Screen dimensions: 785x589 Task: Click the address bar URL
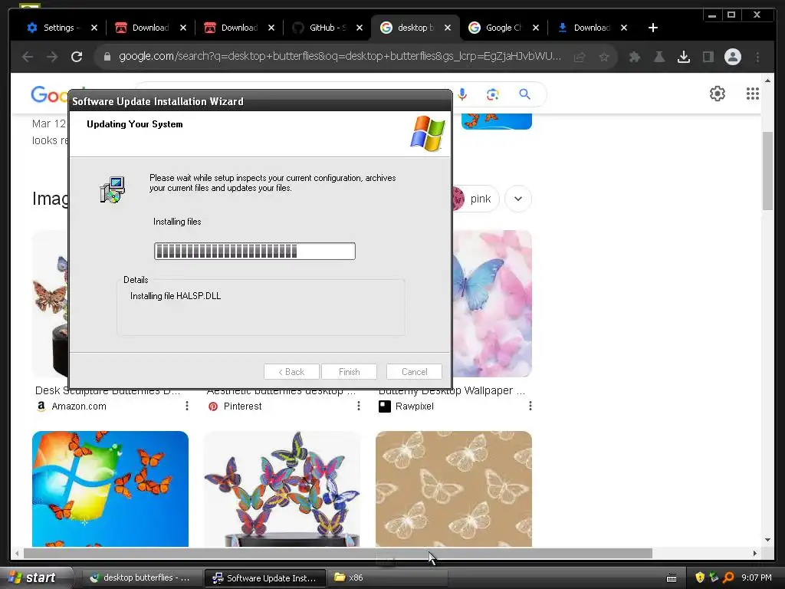pos(340,57)
